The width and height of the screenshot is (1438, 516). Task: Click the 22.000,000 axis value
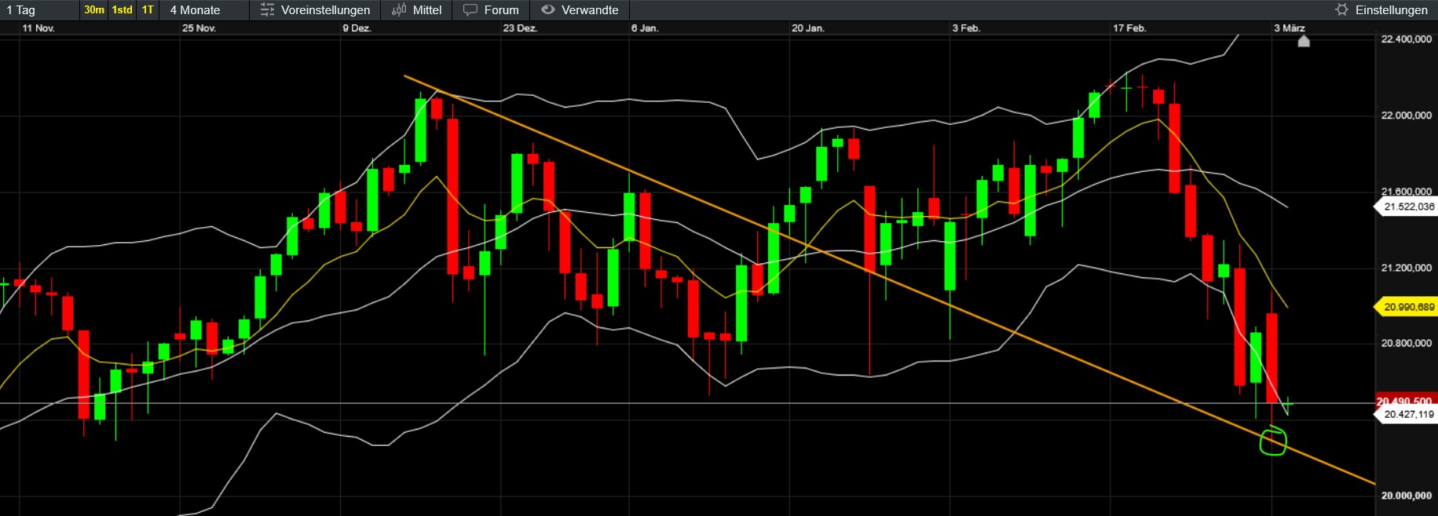[1406, 115]
